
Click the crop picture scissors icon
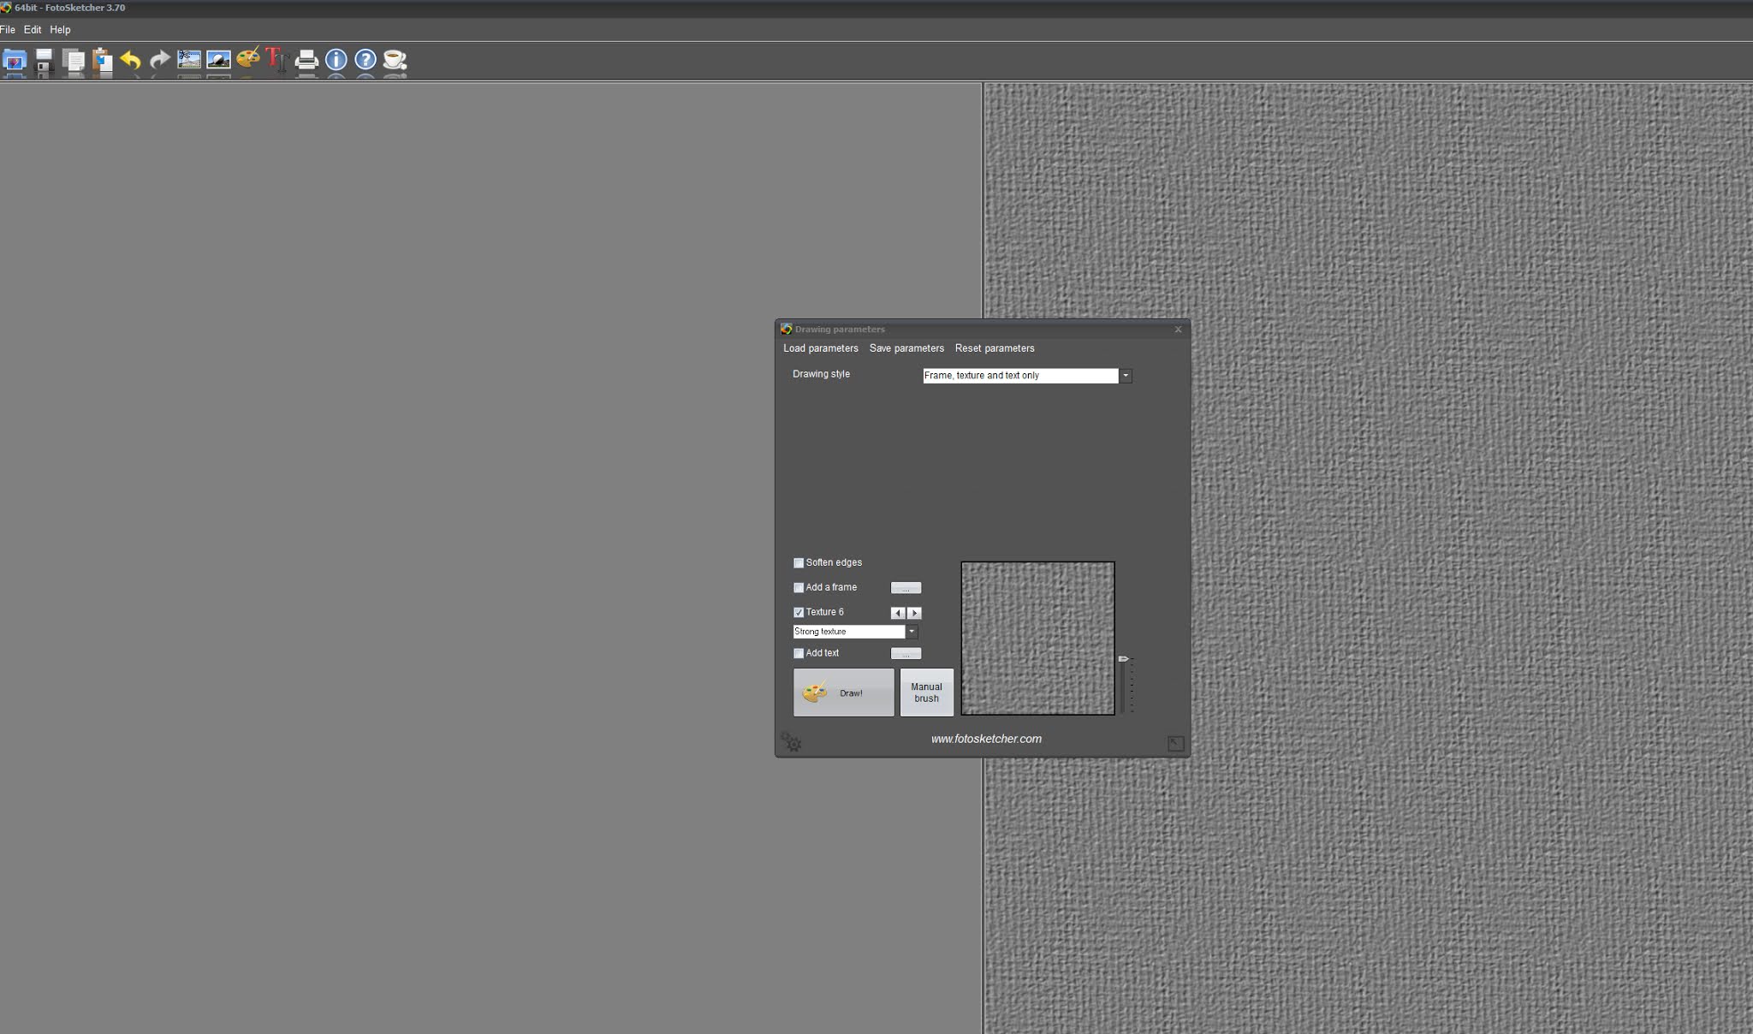coord(189,60)
